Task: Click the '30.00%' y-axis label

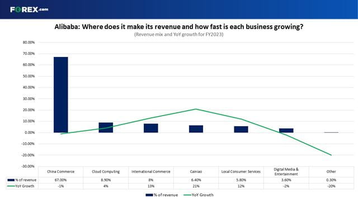Action: (29, 99)
